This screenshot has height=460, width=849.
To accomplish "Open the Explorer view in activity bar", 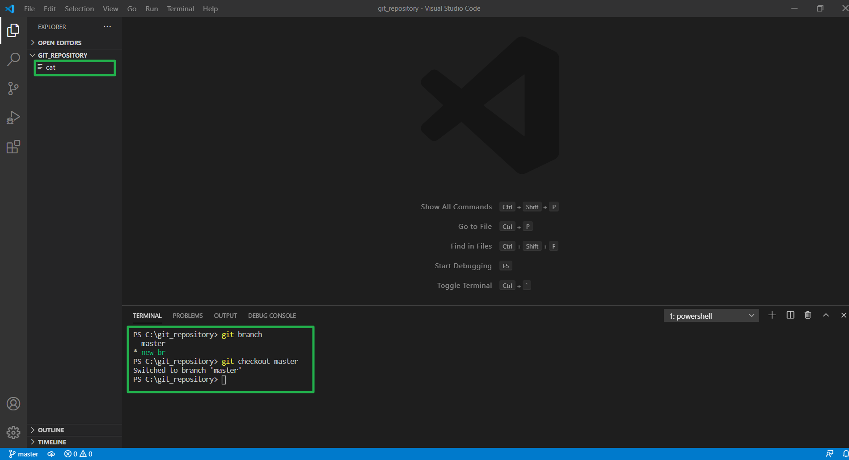I will tap(13, 30).
